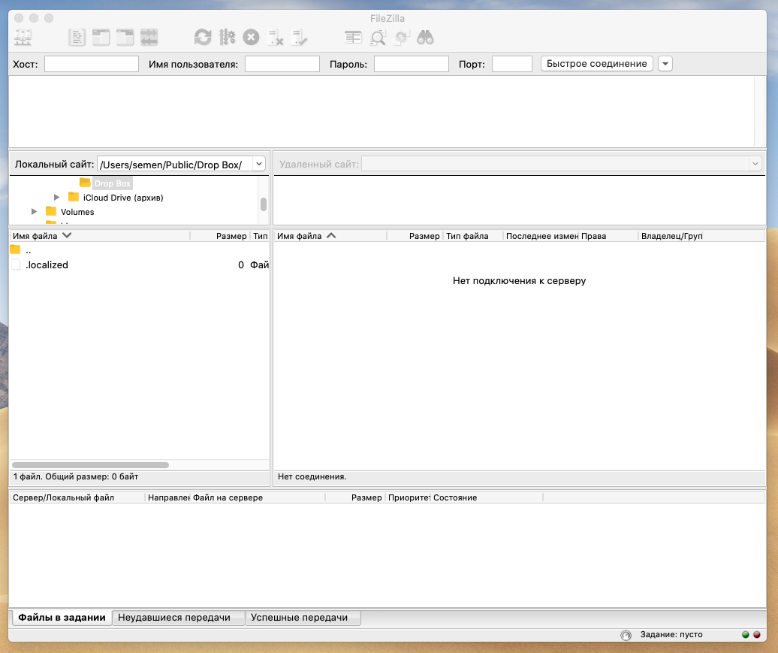Sort remote files by Имя файла
The height and width of the screenshot is (653, 778).
[330, 236]
